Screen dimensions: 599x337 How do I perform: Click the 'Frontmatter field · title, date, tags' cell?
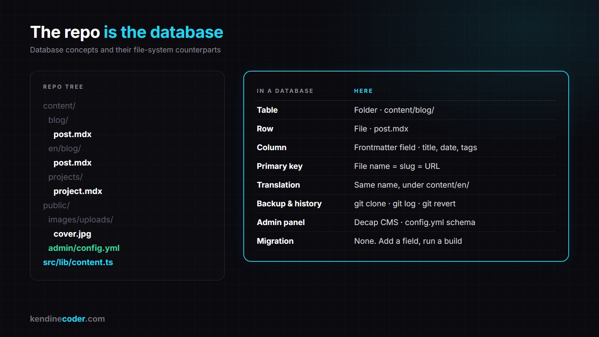coord(416,148)
